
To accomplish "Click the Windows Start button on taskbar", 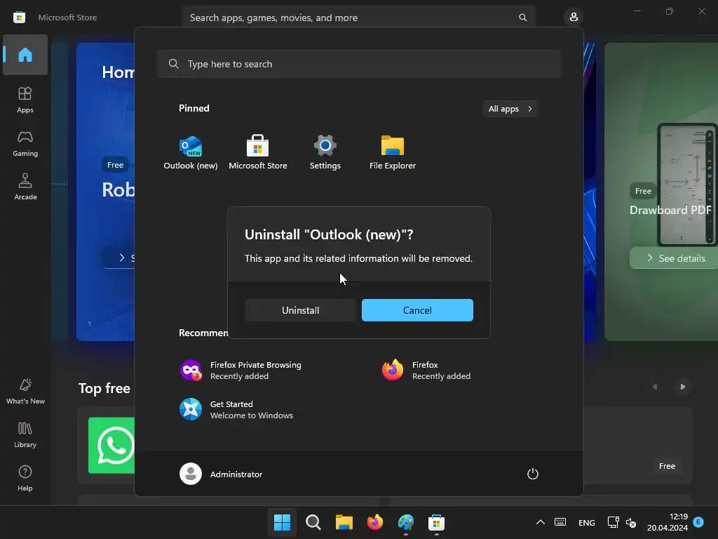I will (282, 522).
